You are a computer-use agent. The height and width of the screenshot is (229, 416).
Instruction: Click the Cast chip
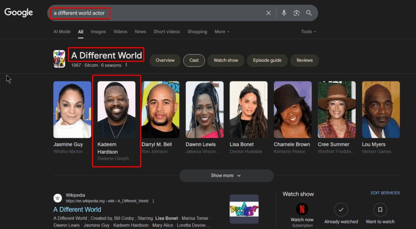click(194, 60)
